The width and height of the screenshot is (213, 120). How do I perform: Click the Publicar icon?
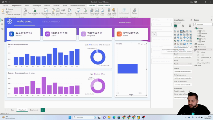click(x=134, y=11)
